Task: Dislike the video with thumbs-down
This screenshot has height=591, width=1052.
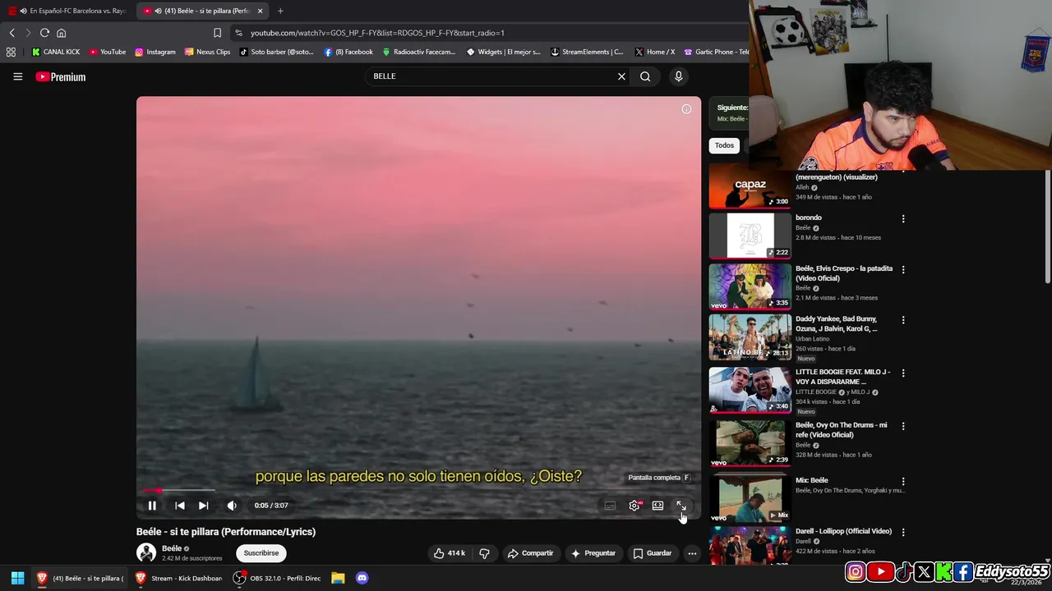Action: click(x=484, y=553)
